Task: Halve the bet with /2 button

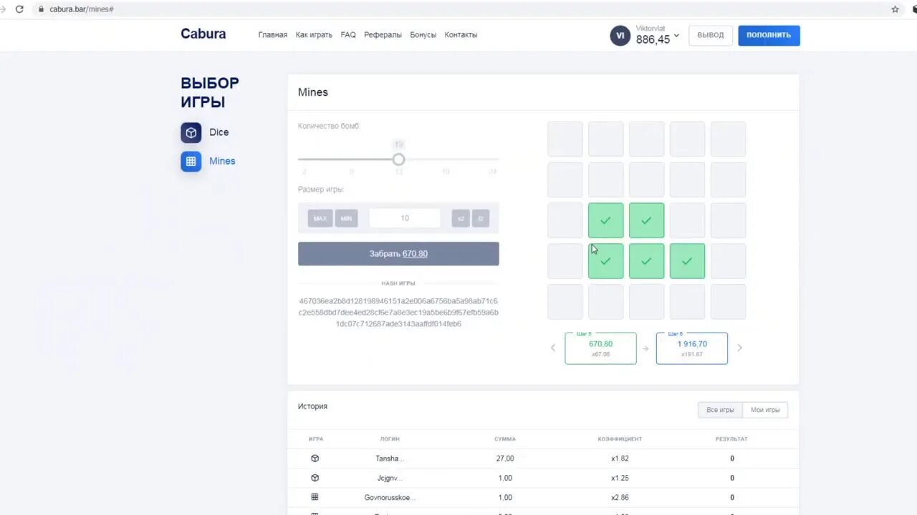Action: 481,218
